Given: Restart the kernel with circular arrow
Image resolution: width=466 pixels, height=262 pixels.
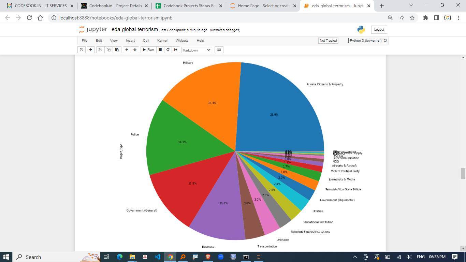Looking at the screenshot, I should tap(168, 50).
